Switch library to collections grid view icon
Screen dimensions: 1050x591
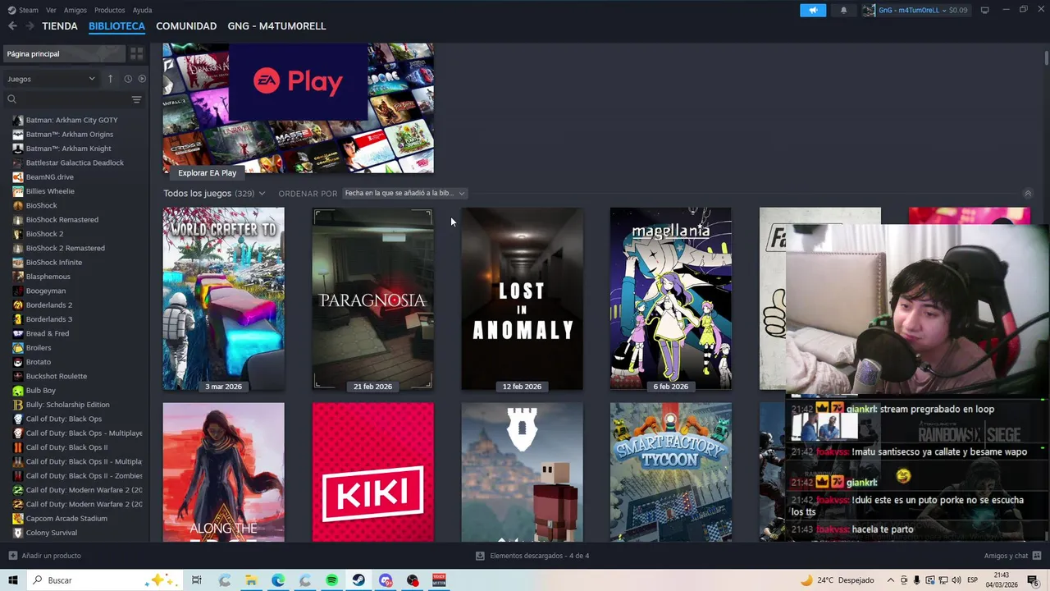pos(137,53)
